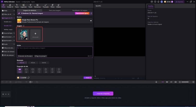Open the Avatar AI tool
The width and height of the screenshot is (196, 107).
point(10,5)
